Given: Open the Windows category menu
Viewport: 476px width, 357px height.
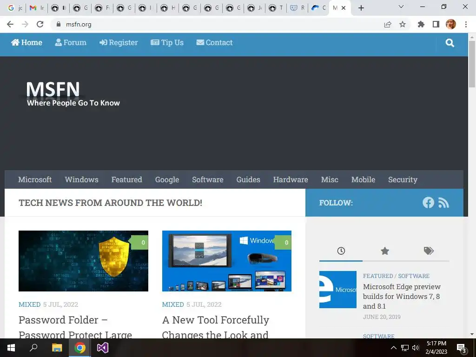Looking at the screenshot, I should point(82,179).
